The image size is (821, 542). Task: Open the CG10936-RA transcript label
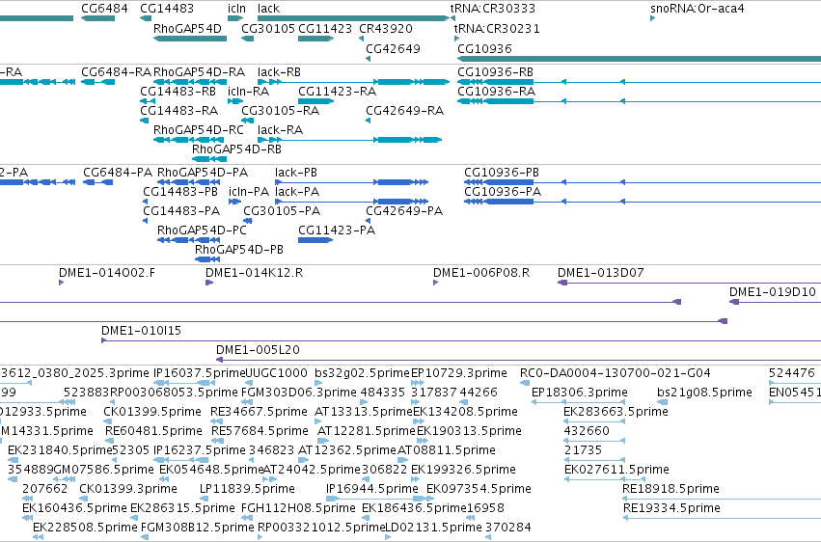[x=497, y=92]
